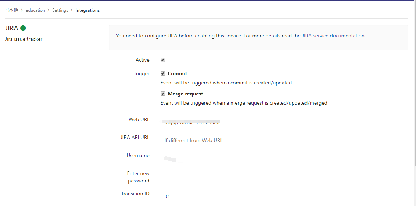The height and width of the screenshot is (206, 416).
Task: Focus the Web URL input field
Action: (284, 122)
